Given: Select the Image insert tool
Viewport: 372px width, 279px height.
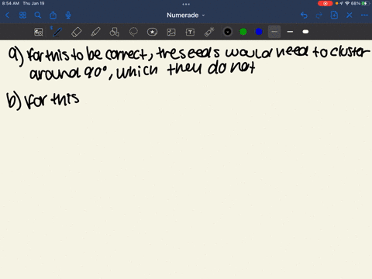Looking at the screenshot, I should [x=171, y=32].
